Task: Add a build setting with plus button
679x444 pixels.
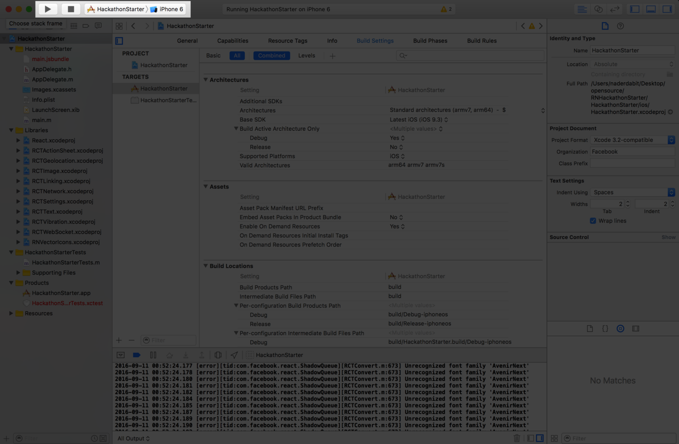Action: pyautogui.click(x=332, y=56)
